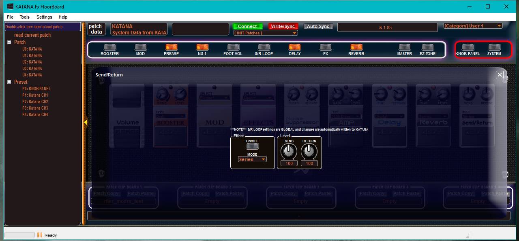
Task: Toggle the REVERB switch
Action: (356, 47)
